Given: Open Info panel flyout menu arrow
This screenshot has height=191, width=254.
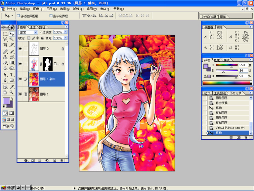Looking at the screenshot, I should click(251, 27).
